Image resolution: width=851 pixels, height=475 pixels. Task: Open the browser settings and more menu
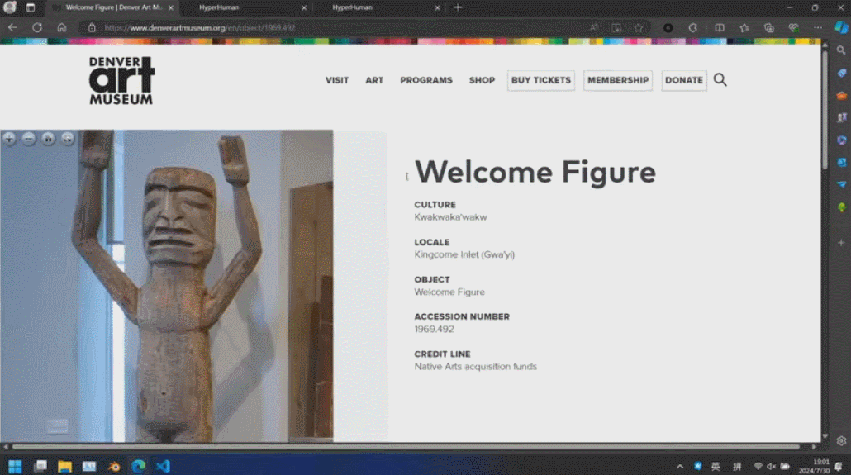click(x=818, y=28)
